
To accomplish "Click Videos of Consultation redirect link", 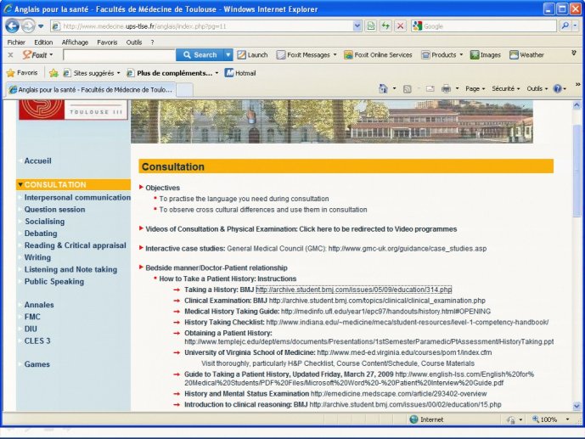I will pos(301,229).
